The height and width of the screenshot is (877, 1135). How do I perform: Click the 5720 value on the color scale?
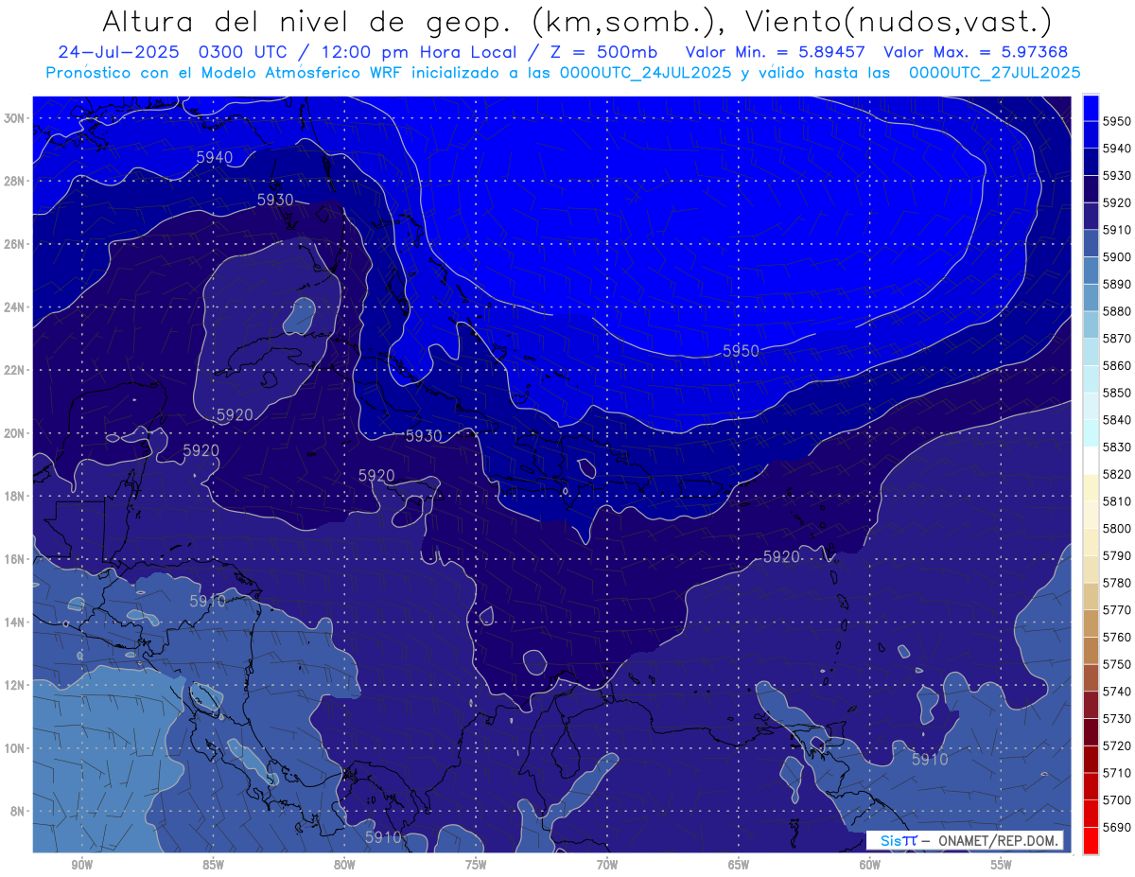1117,745
